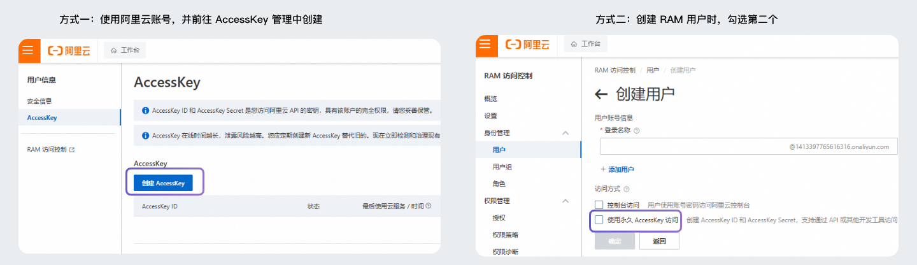Screen dimensions: 917x265
Task: Select 安全信息 in the user info sidebar
Action: pos(39,101)
